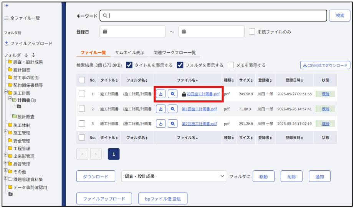This screenshot has width=354, height=208.
Task: Click the 削除 button
Action: [291, 176]
